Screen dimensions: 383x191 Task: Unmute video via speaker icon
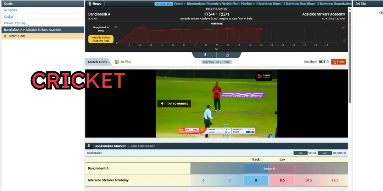point(162,104)
